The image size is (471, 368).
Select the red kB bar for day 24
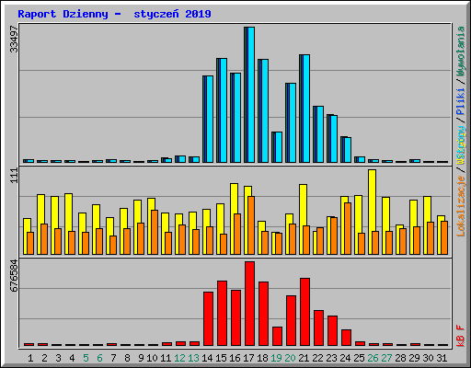pos(346,338)
